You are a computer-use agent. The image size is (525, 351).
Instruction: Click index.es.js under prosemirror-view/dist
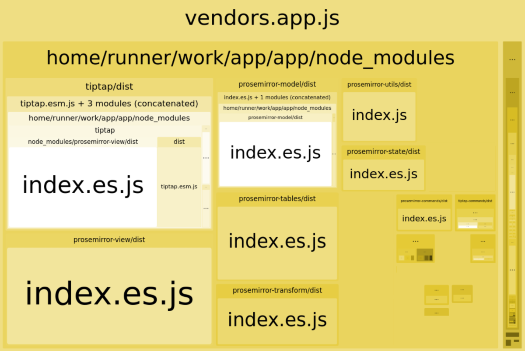coord(109,294)
